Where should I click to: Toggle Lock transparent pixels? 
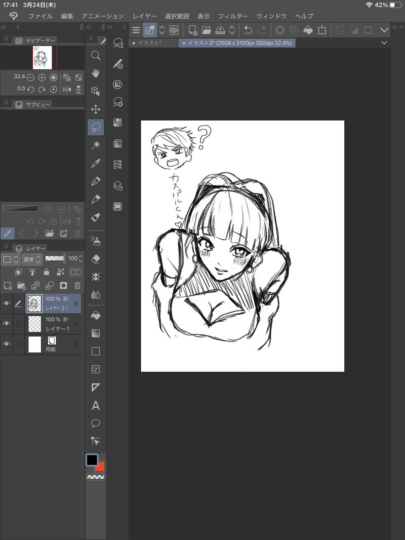click(x=61, y=272)
